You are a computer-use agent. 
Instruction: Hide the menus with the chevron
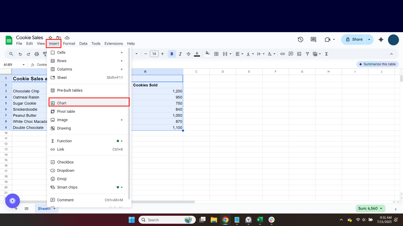(x=391, y=54)
